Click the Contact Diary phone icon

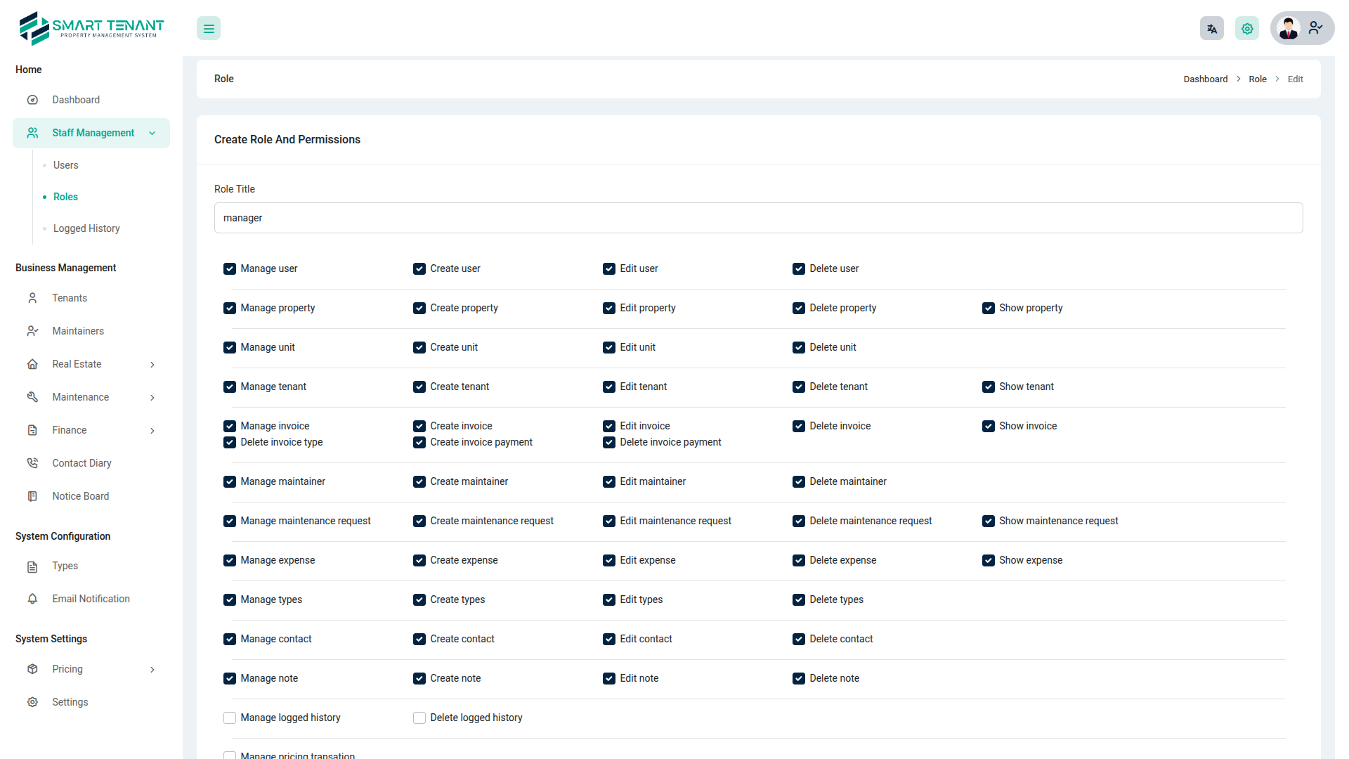pos(32,463)
